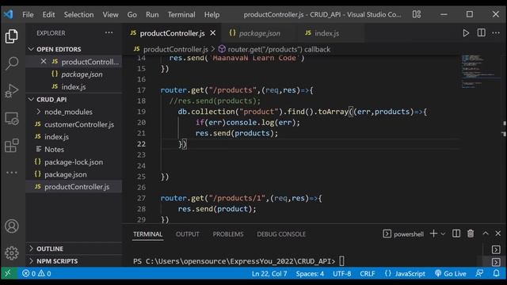Open the terminal launch profile dropdown arrow
The width and height of the screenshot is (507, 285).
(x=443, y=234)
